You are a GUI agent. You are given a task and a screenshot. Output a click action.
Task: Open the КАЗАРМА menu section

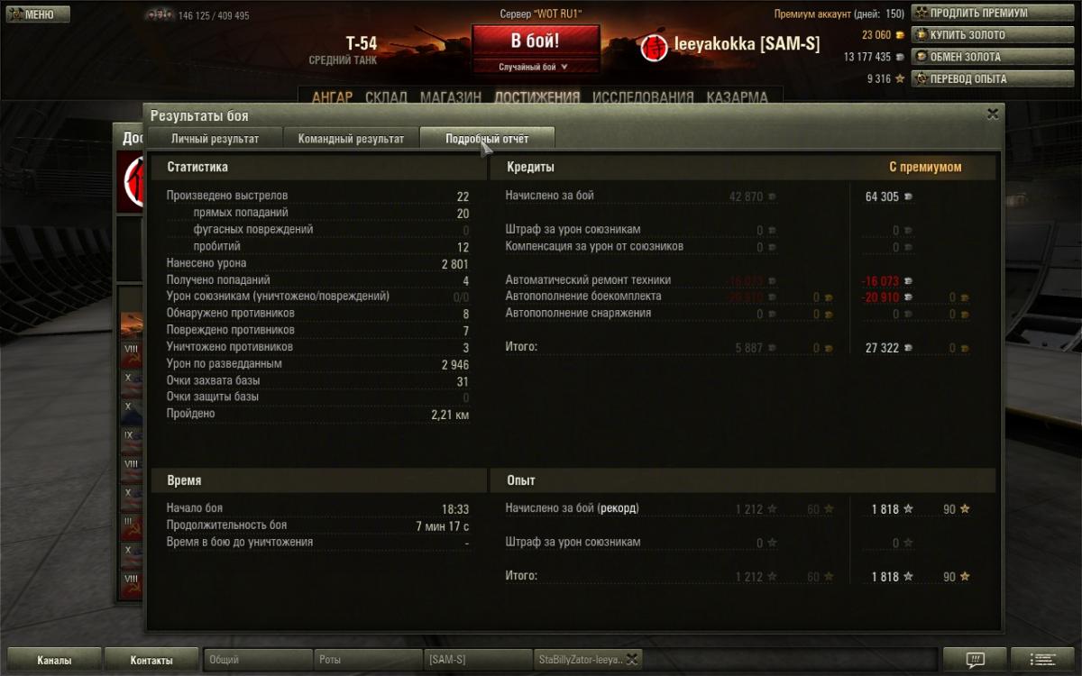click(x=737, y=97)
